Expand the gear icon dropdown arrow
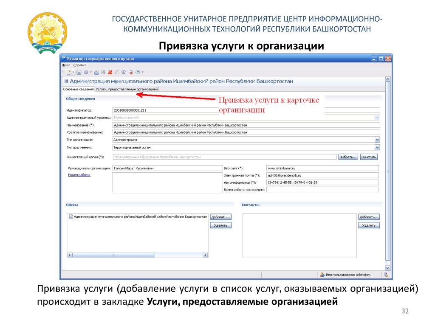The height and width of the screenshot is (326, 435). coord(91,72)
